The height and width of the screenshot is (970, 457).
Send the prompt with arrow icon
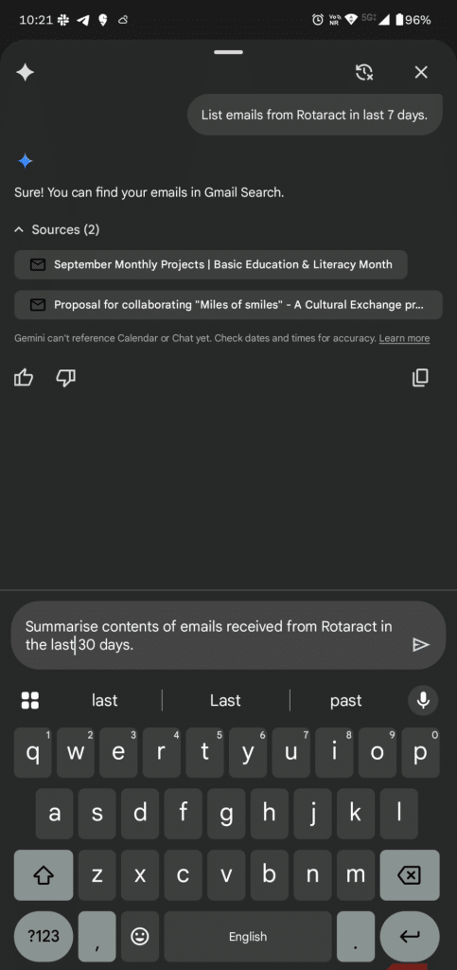point(420,644)
